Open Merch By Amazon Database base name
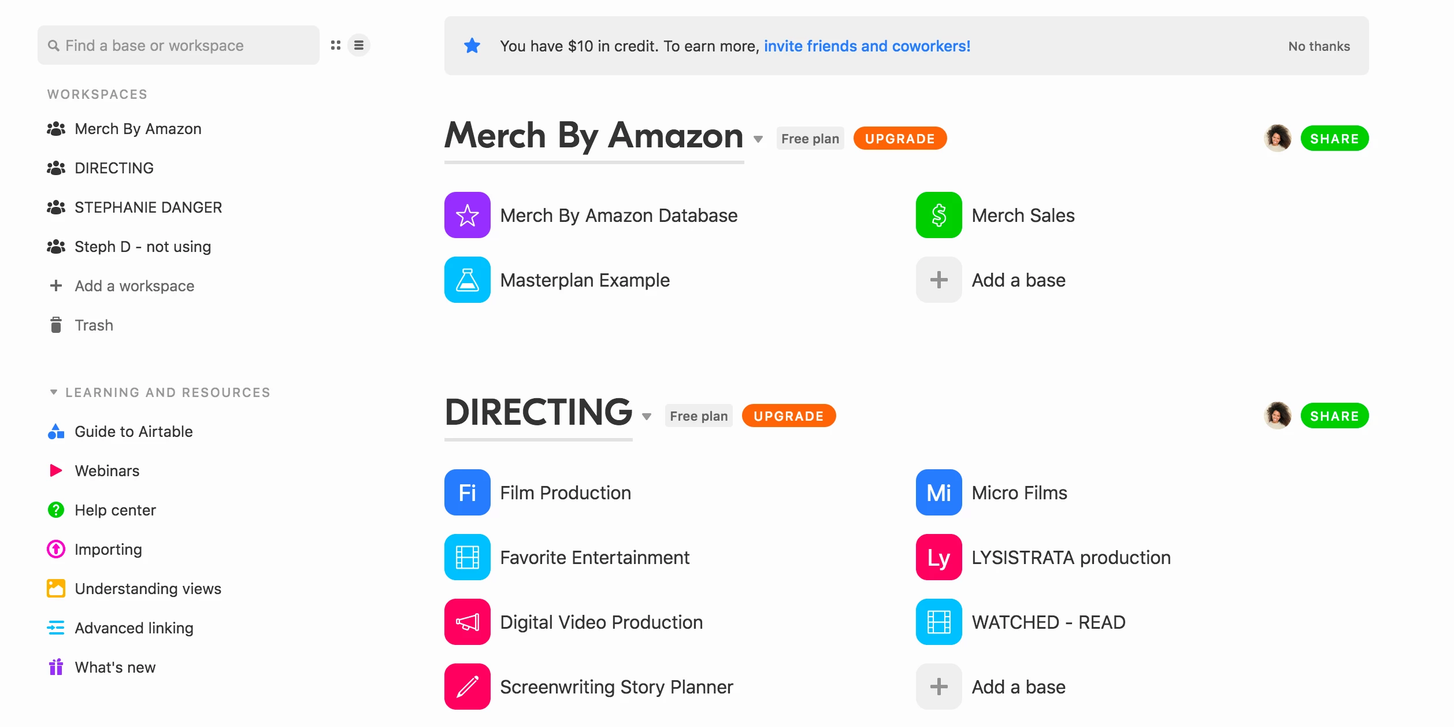 619,215
